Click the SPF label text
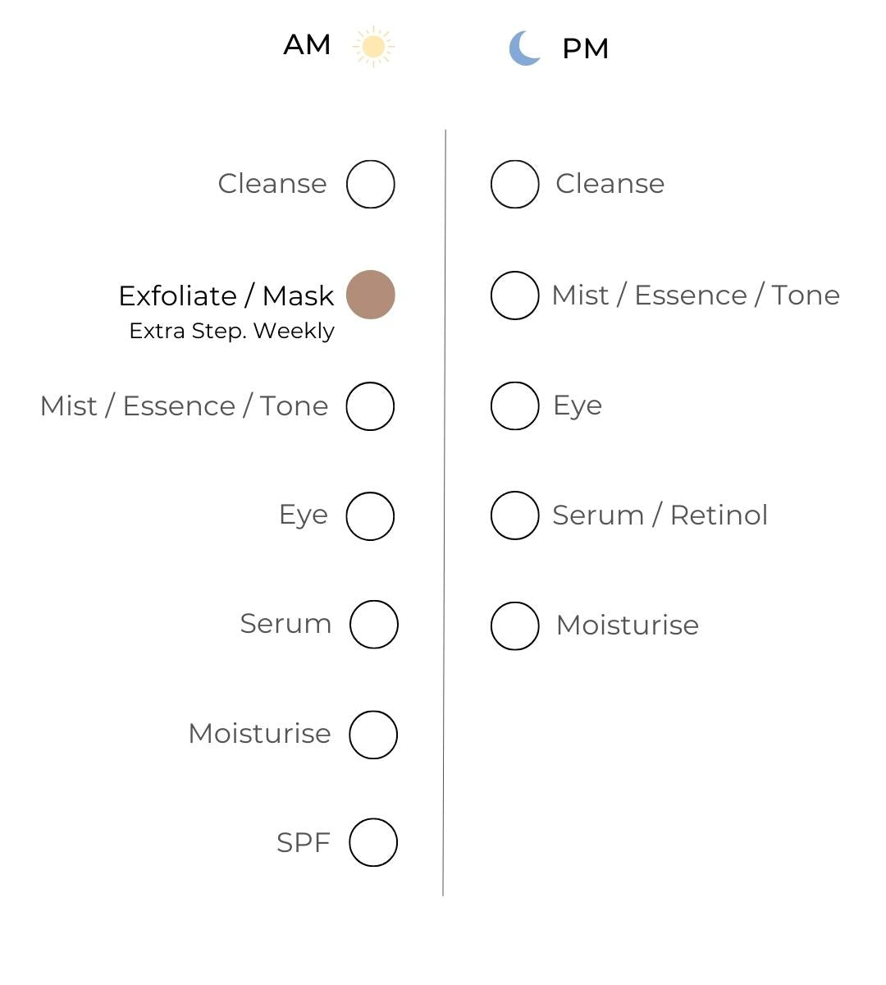Image resolution: width=886 pixels, height=985 pixels. pos(303,843)
